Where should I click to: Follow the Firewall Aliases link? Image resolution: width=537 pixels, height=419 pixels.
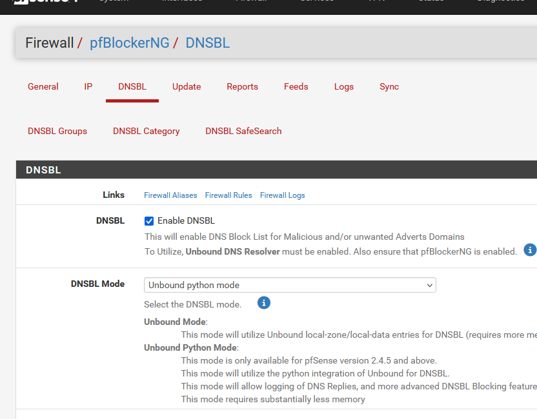point(170,195)
